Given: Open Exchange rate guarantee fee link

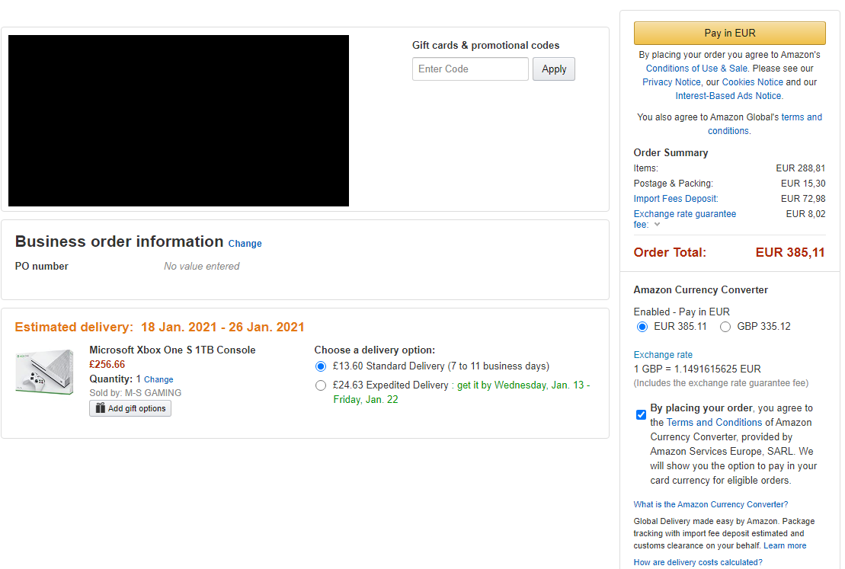Looking at the screenshot, I should click(685, 214).
